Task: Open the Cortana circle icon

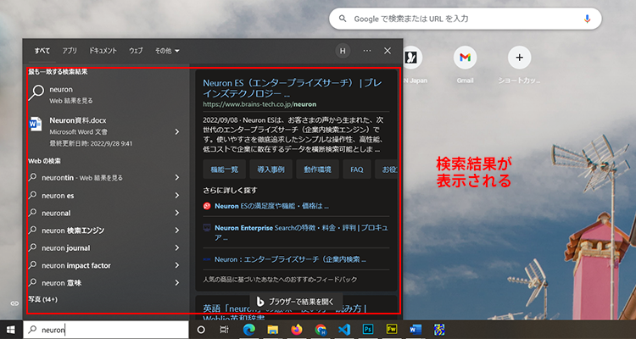Action: coord(201,330)
